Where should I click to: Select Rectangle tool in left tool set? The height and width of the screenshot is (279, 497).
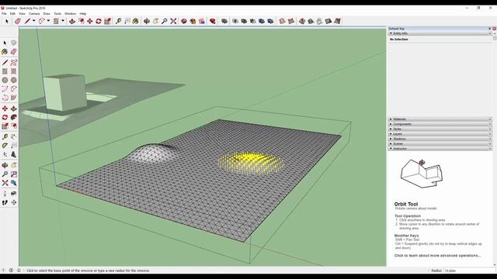click(x=5, y=71)
